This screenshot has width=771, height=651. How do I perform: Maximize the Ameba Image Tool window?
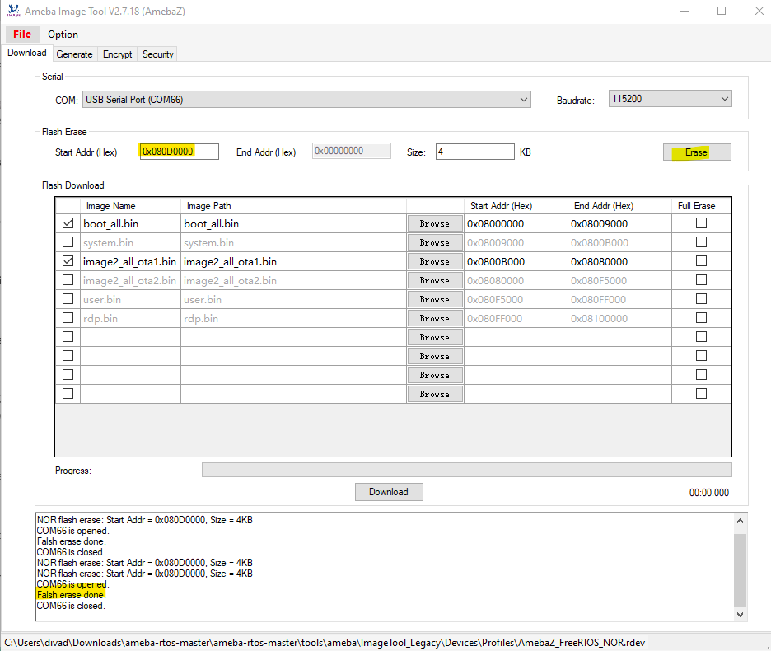click(722, 11)
